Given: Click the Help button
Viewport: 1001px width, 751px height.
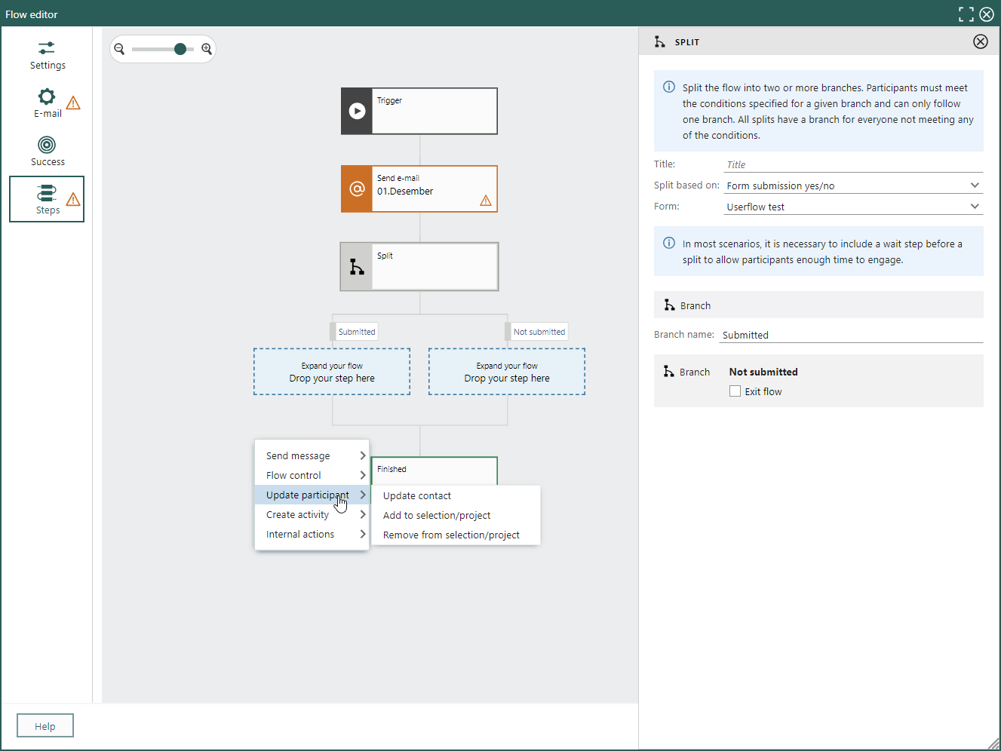Looking at the screenshot, I should click(45, 726).
